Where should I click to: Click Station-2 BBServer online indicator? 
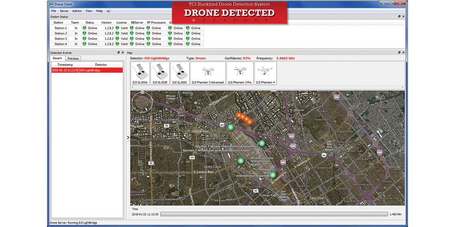click(x=132, y=33)
